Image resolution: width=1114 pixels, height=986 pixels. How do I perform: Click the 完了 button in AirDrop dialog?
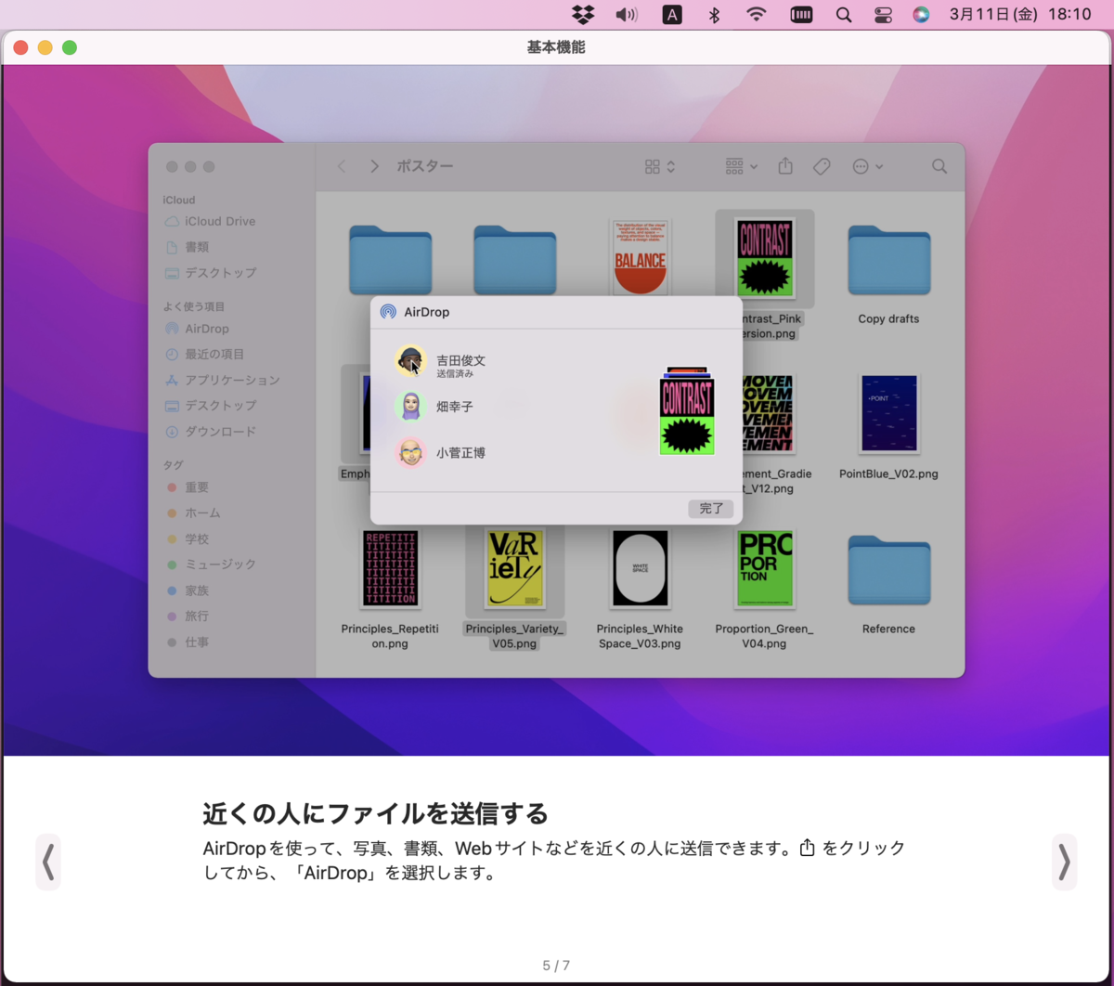[x=710, y=509]
